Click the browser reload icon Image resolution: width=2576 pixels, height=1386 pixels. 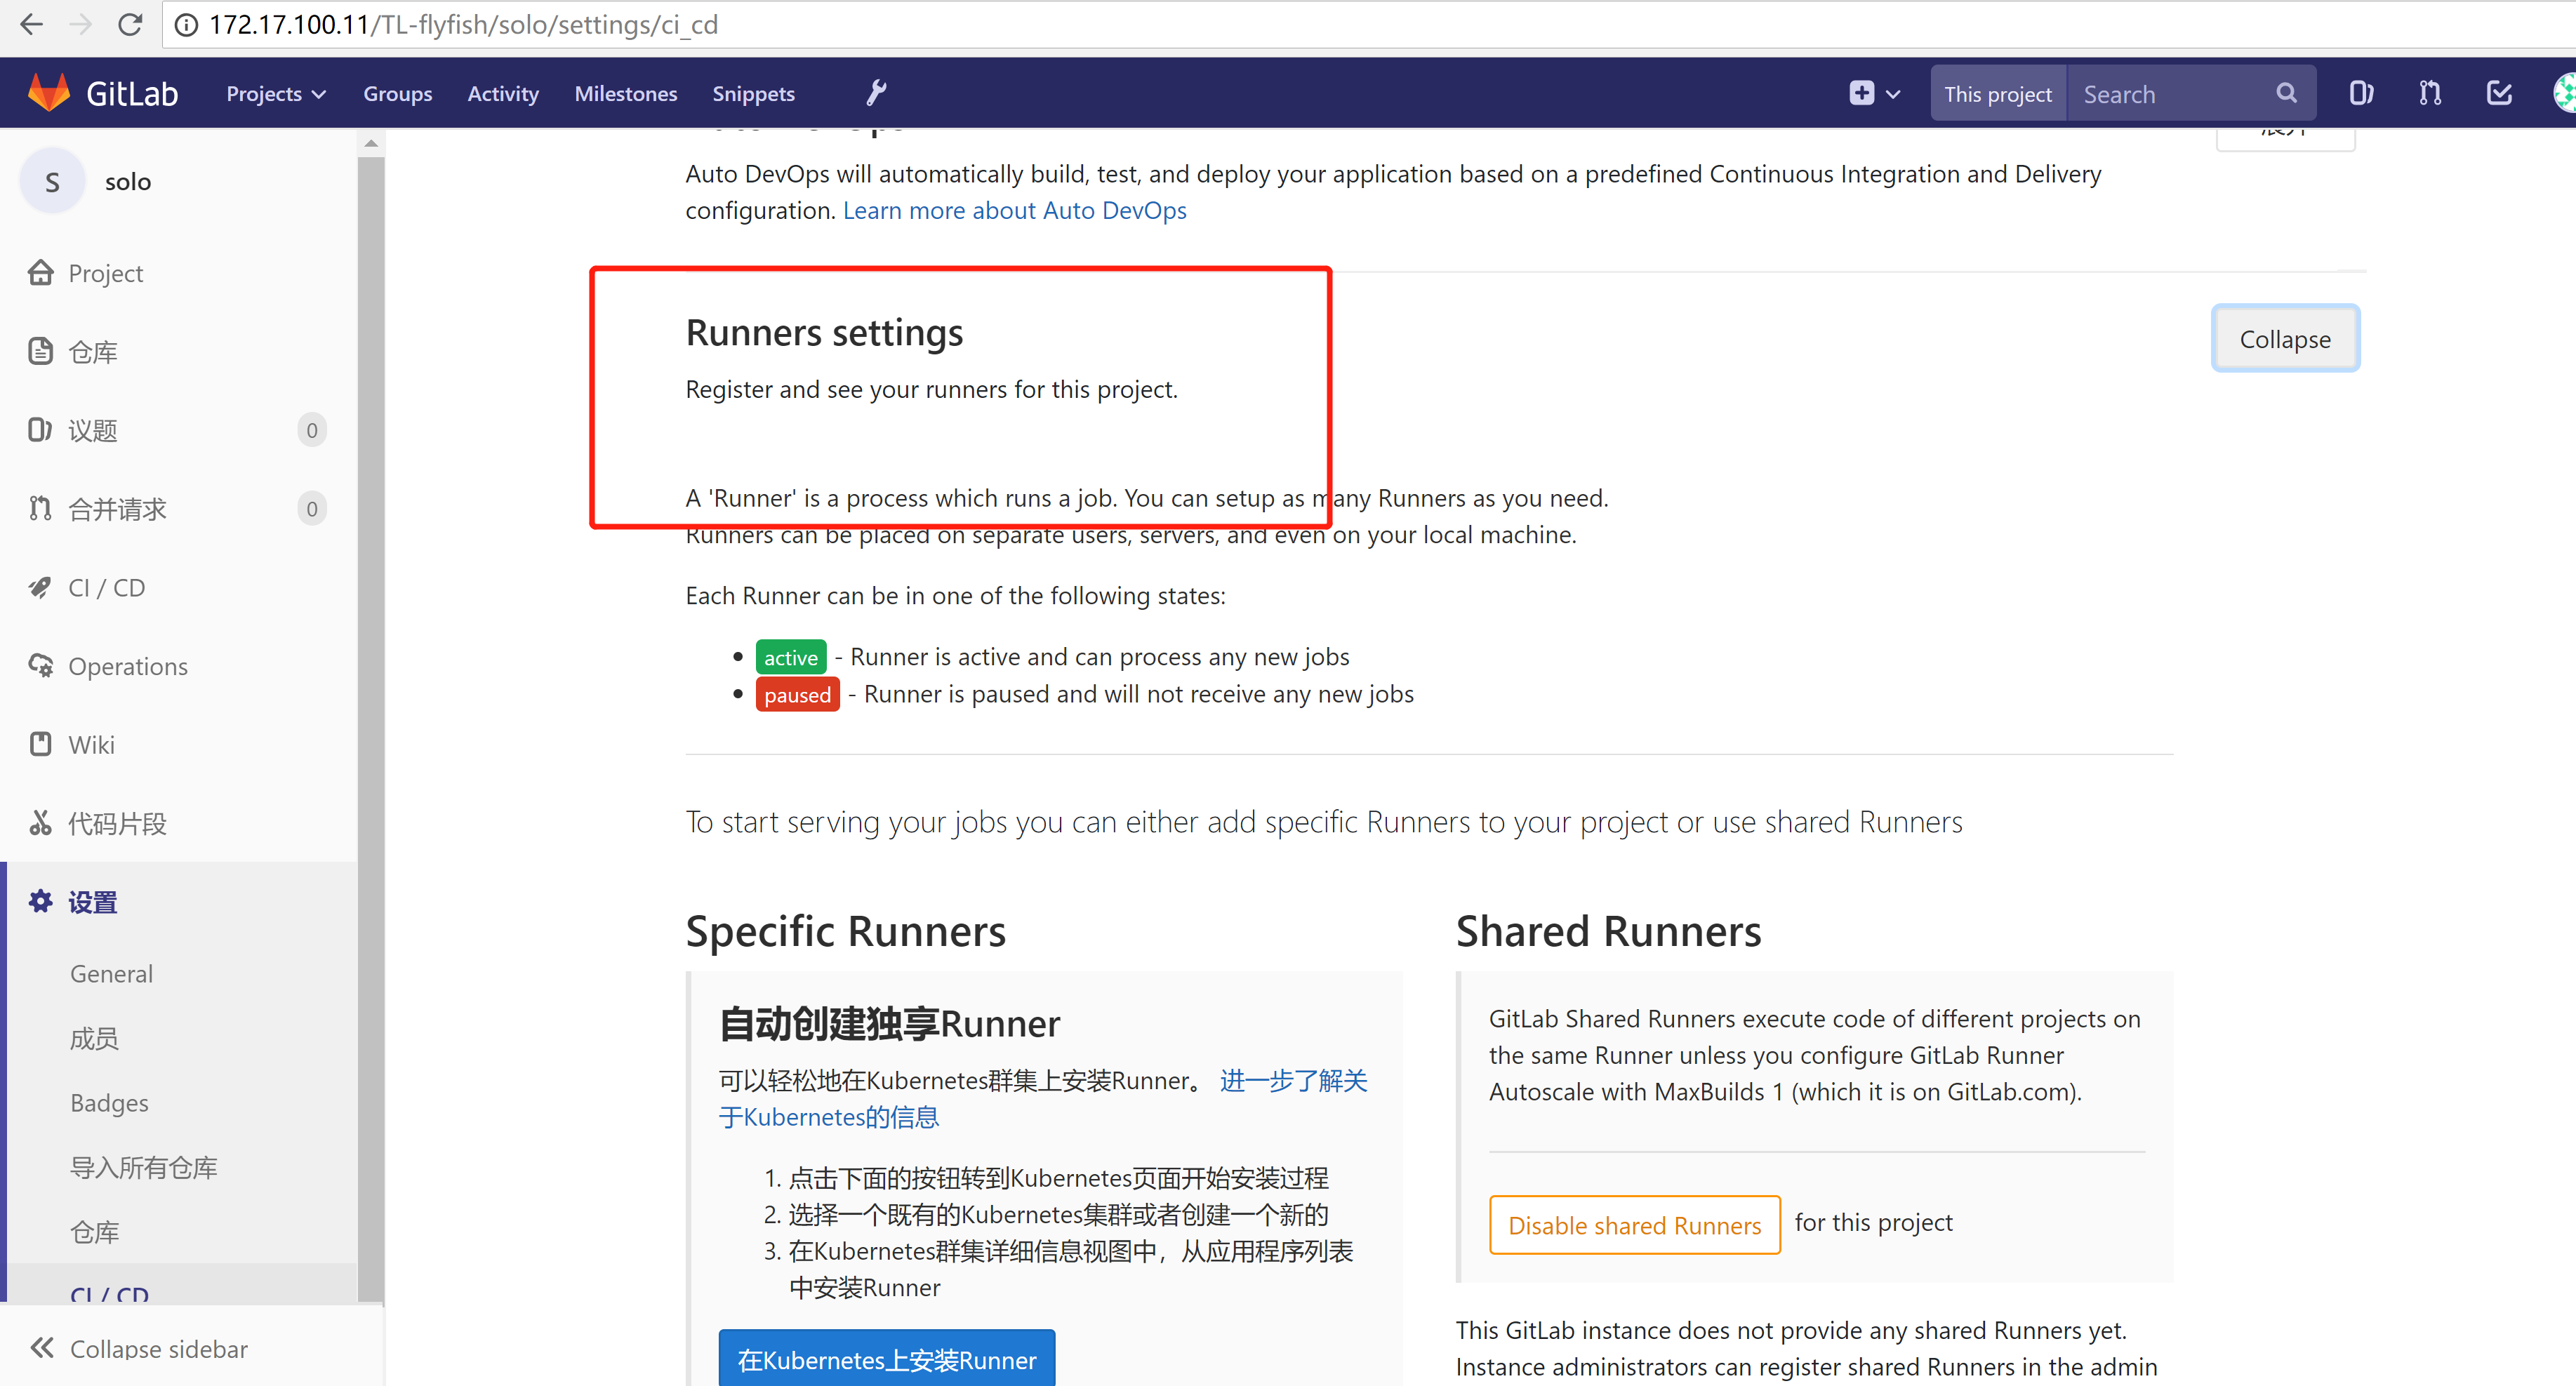coord(130,24)
